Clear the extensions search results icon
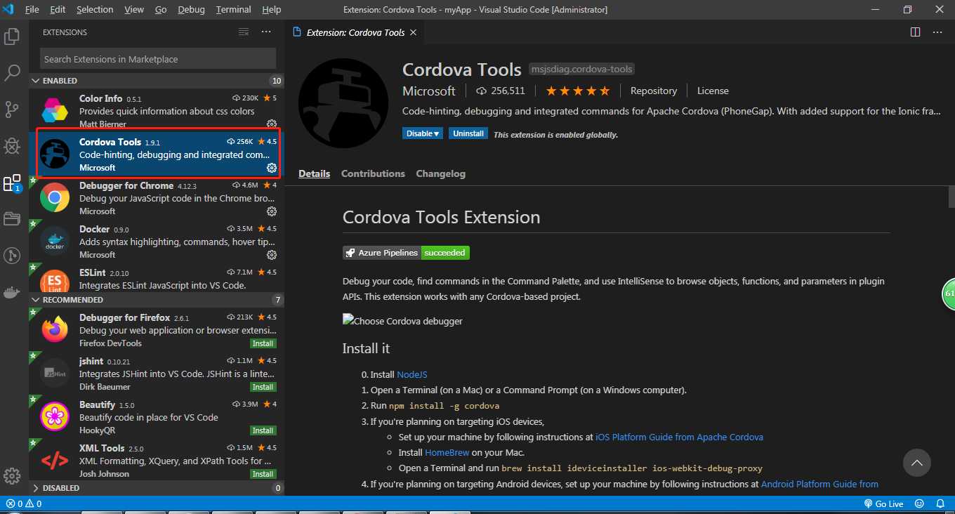 (x=244, y=32)
